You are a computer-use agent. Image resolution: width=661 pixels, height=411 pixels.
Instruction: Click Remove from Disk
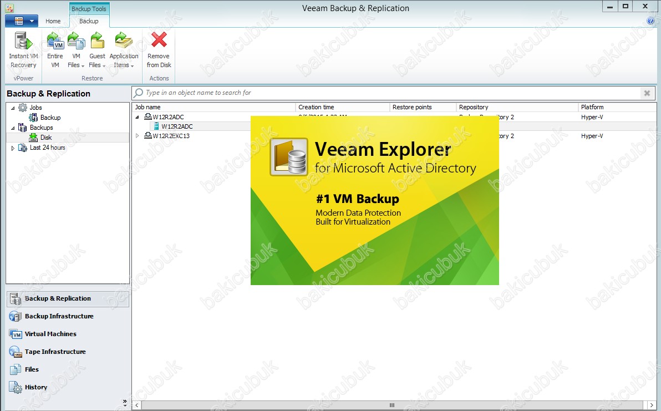pos(159,50)
